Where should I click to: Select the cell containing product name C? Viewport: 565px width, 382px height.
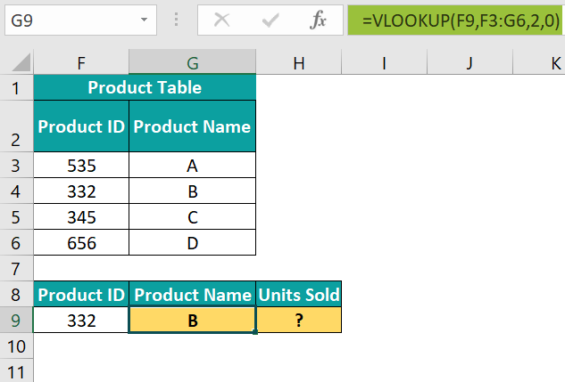[193, 217]
